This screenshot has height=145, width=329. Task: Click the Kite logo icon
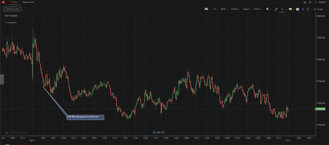3,2
